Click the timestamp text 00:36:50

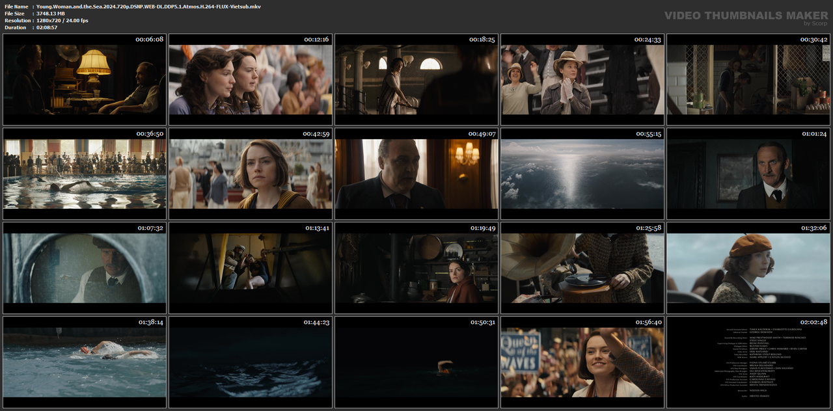click(x=149, y=134)
